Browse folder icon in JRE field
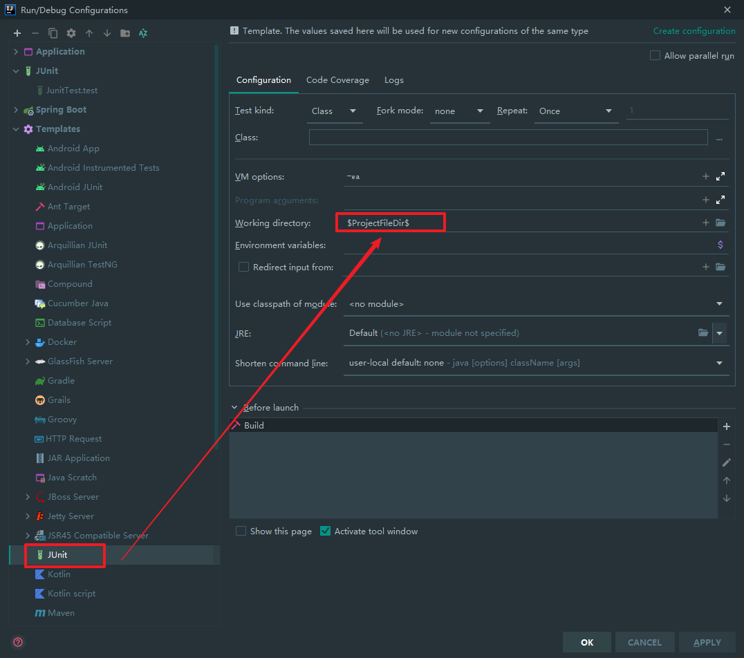 703,332
